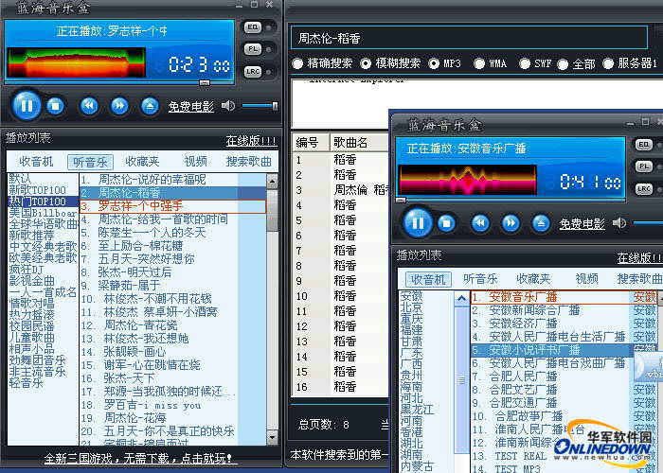Choose 广东 in the province list
The width and height of the screenshot is (663, 473).
pyautogui.click(x=411, y=353)
